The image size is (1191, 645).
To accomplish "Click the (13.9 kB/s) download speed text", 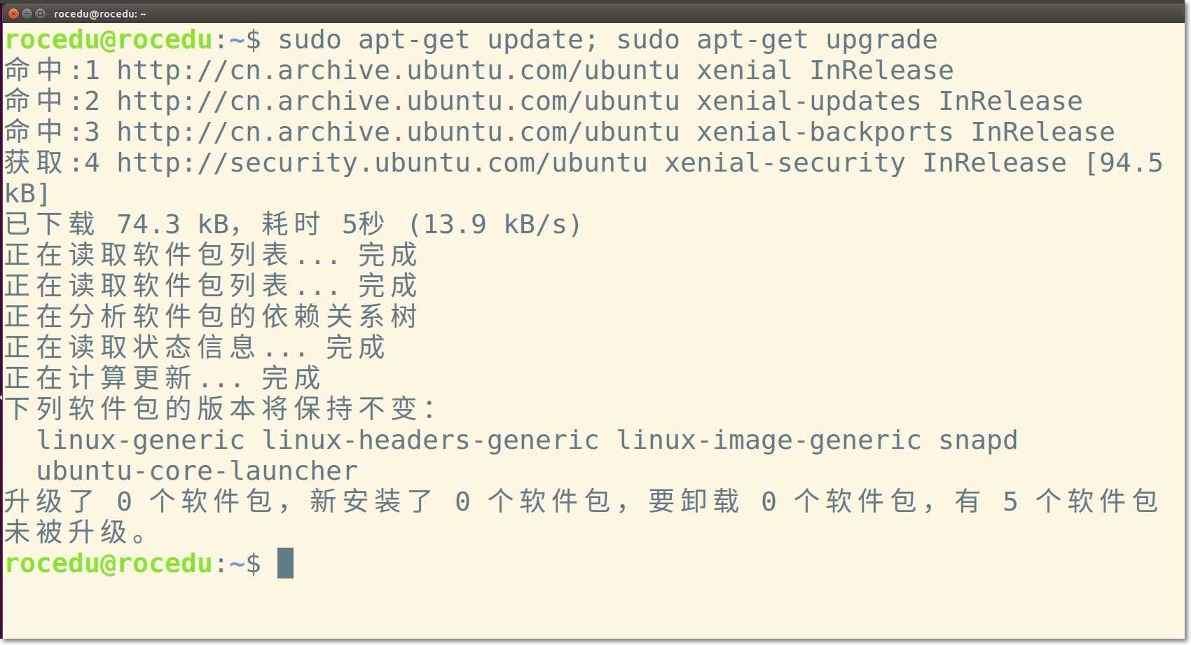I will (x=495, y=225).
